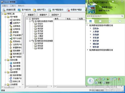The width and height of the screenshot is (125, 93).
Task: Open the 工具(T) menu
Action: [x=13, y=6]
